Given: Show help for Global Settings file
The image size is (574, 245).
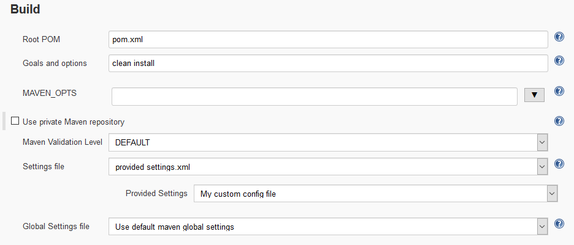Looking at the screenshot, I should coord(559,224).
